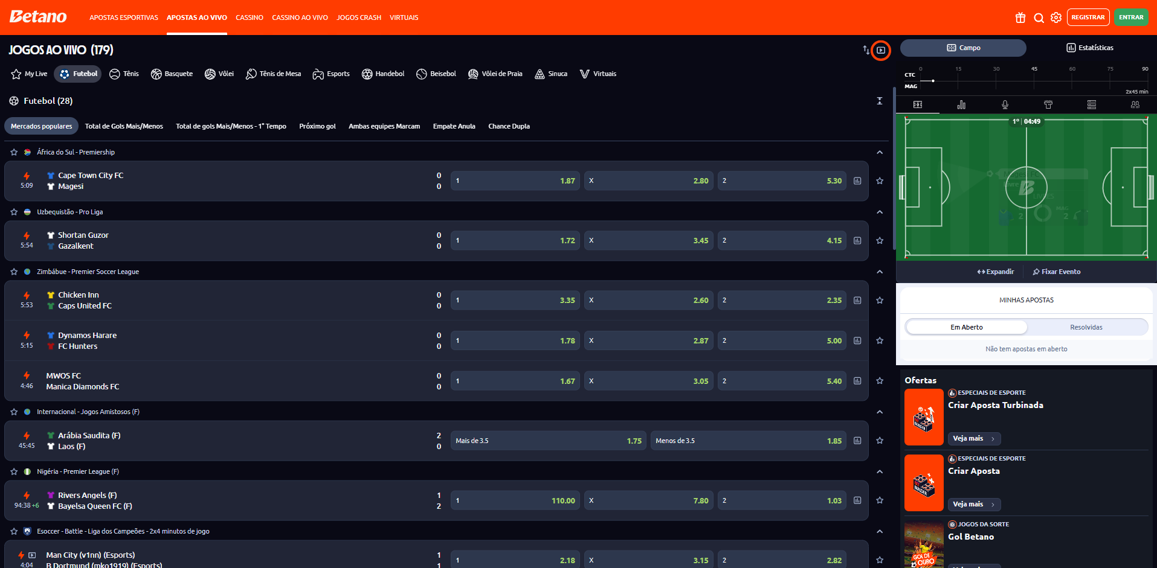The image size is (1157, 568).
Task: Click the Betano logo
Action: point(38,17)
